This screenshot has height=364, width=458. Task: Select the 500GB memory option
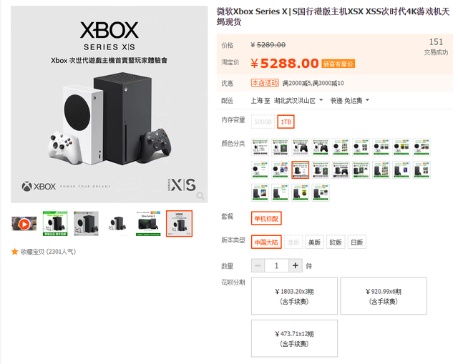click(263, 122)
